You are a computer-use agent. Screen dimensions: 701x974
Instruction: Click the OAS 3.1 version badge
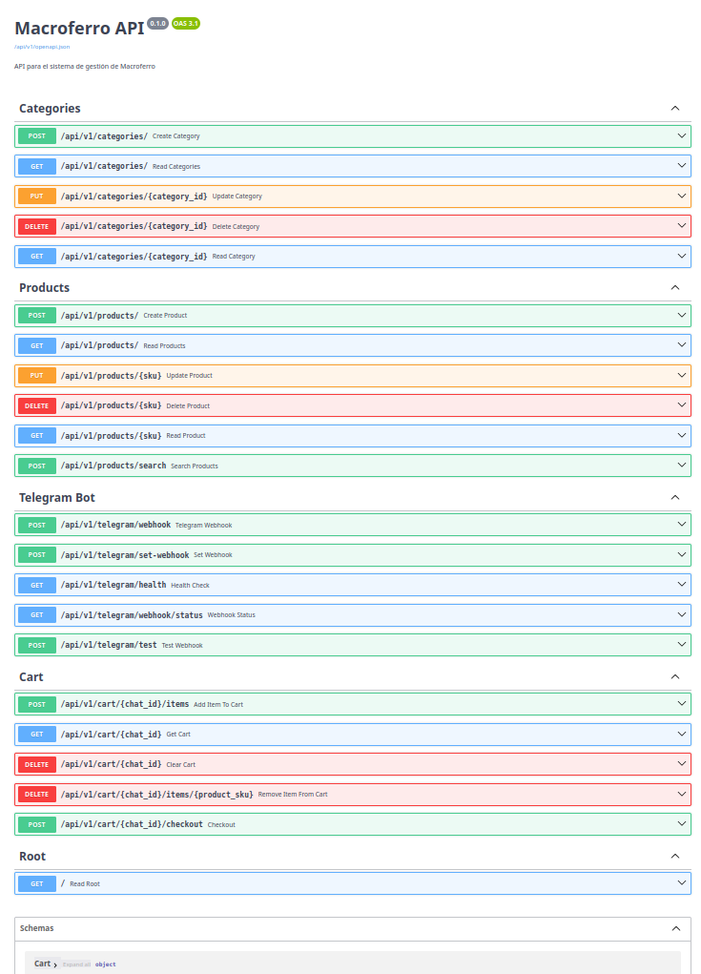(186, 24)
